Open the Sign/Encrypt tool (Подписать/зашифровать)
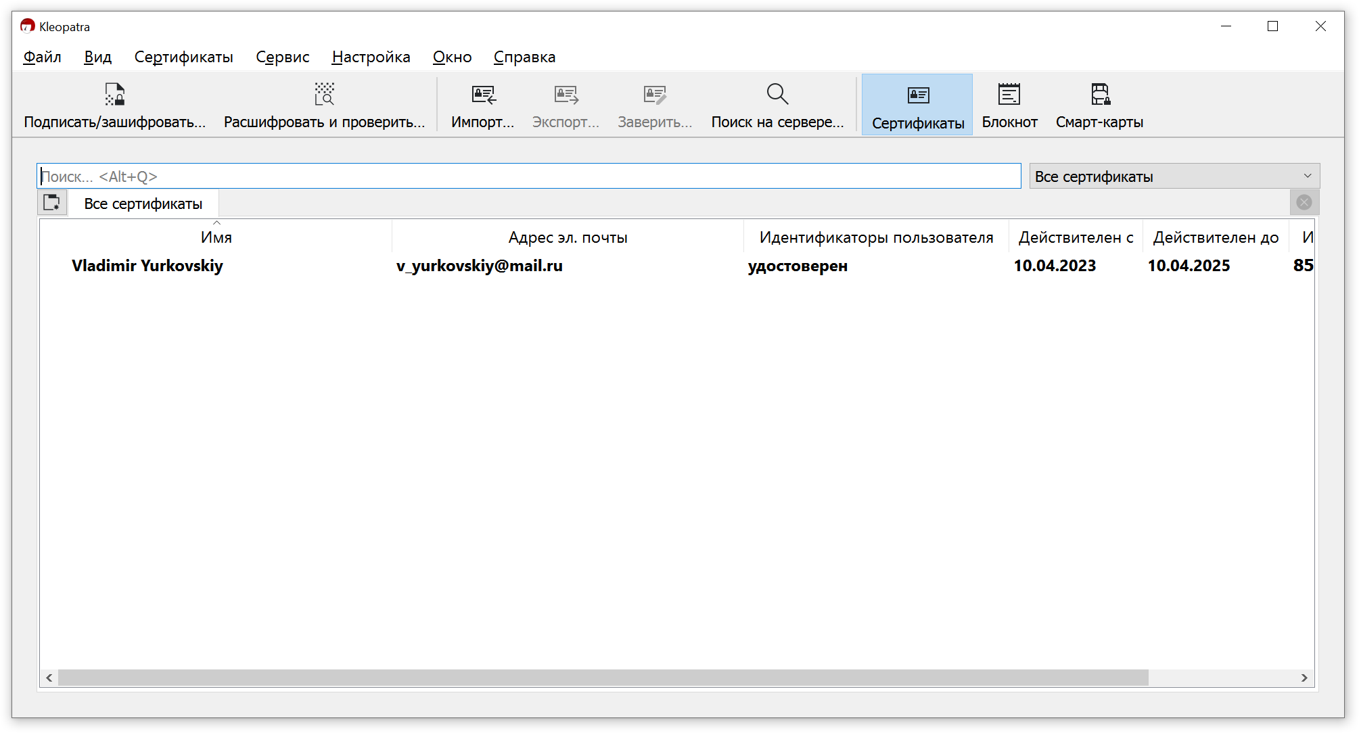 [115, 105]
